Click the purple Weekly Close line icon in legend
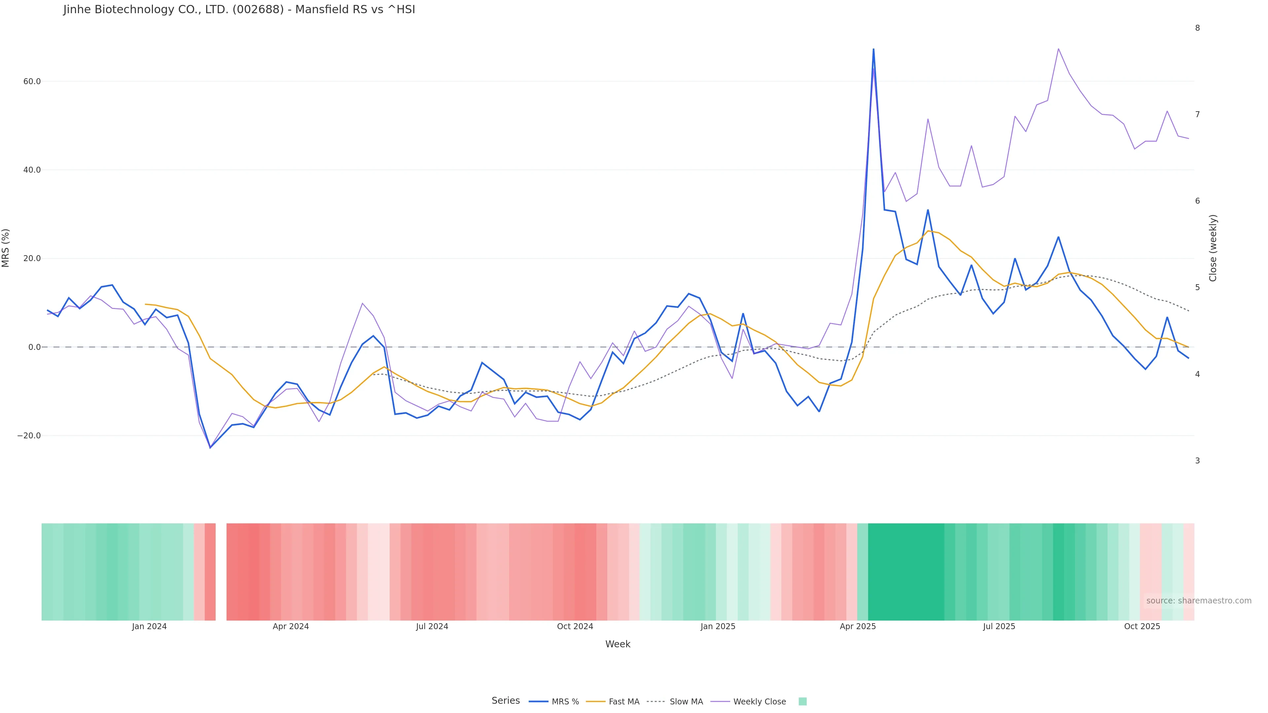Viewport: 1268px width, 713px height. pyautogui.click(x=720, y=702)
